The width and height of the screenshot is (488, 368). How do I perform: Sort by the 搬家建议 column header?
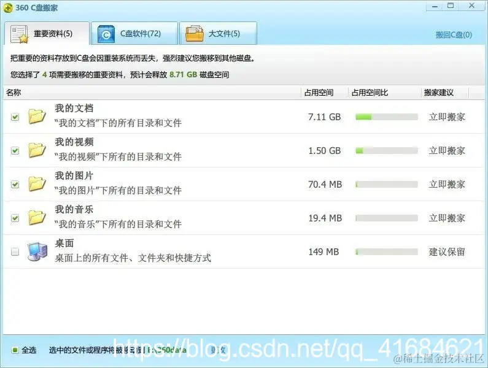point(445,93)
